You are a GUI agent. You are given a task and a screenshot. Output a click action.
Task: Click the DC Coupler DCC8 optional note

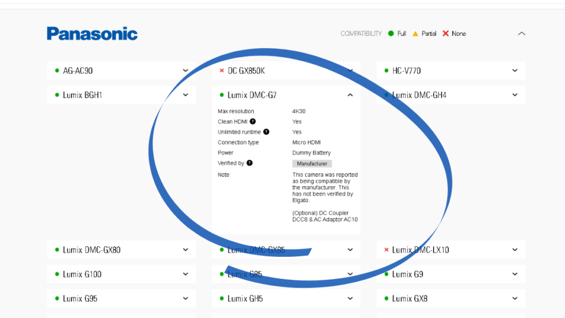pos(325,216)
